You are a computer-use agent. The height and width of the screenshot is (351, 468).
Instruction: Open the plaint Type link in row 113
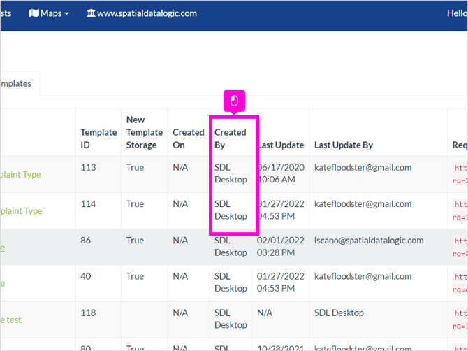point(20,175)
